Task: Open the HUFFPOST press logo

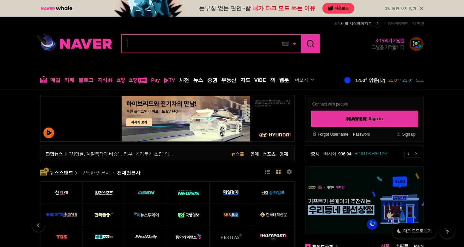Action: tap(273, 237)
